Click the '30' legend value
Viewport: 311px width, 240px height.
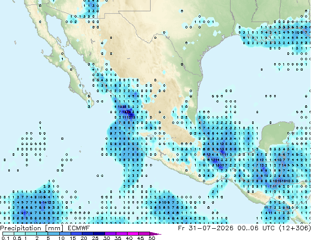106,238
